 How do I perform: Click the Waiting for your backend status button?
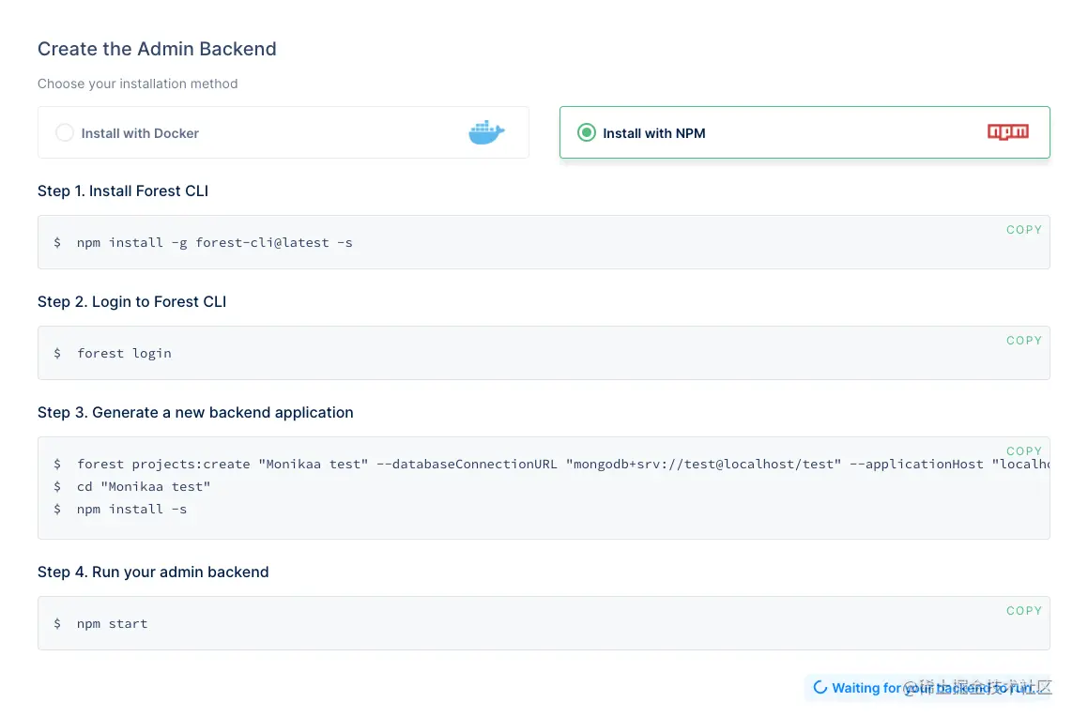tap(927, 688)
